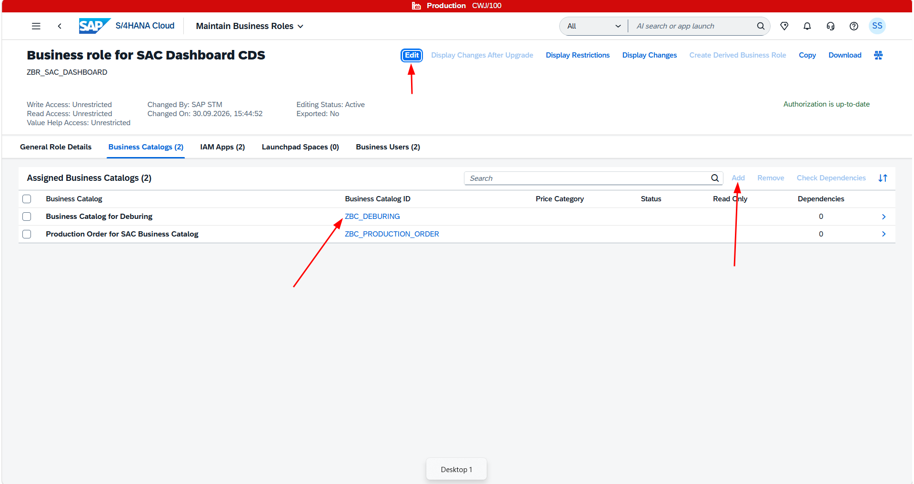Image resolution: width=914 pixels, height=484 pixels.
Task: Click the Business Catalog for Deburing name
Action: [x=99, y=217]
